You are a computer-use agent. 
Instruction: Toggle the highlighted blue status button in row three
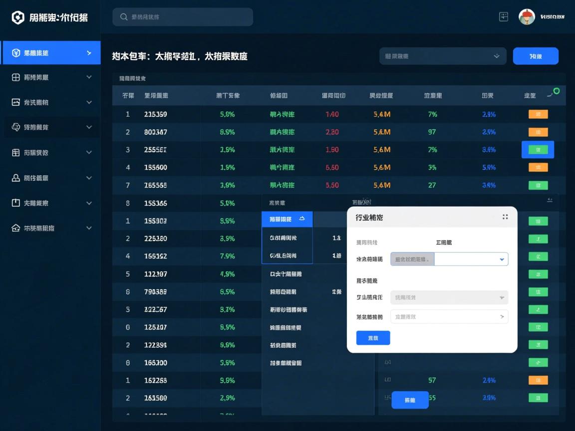point(538,149)
